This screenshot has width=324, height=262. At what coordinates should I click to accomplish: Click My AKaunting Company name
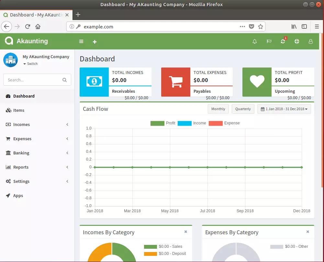coord(46,57)
